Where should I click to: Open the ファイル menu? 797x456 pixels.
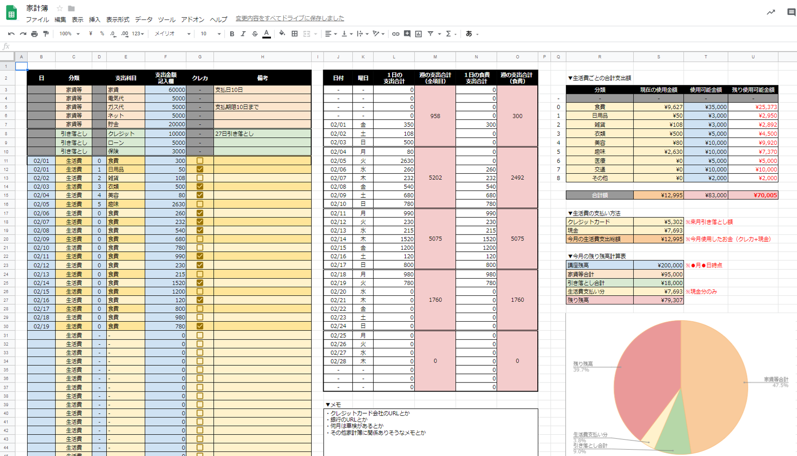[37, 20]
